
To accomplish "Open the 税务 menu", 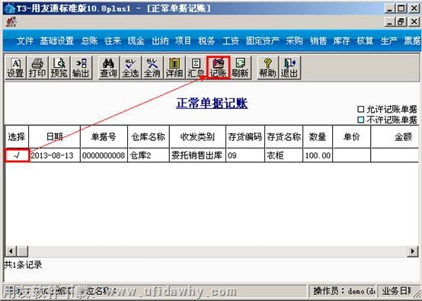I will (206, 41).
